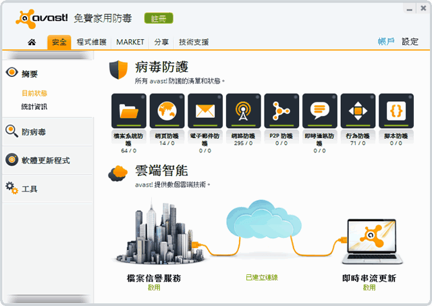
Task: Open the 帳戶 link
Action: click(x=386, y=42)
